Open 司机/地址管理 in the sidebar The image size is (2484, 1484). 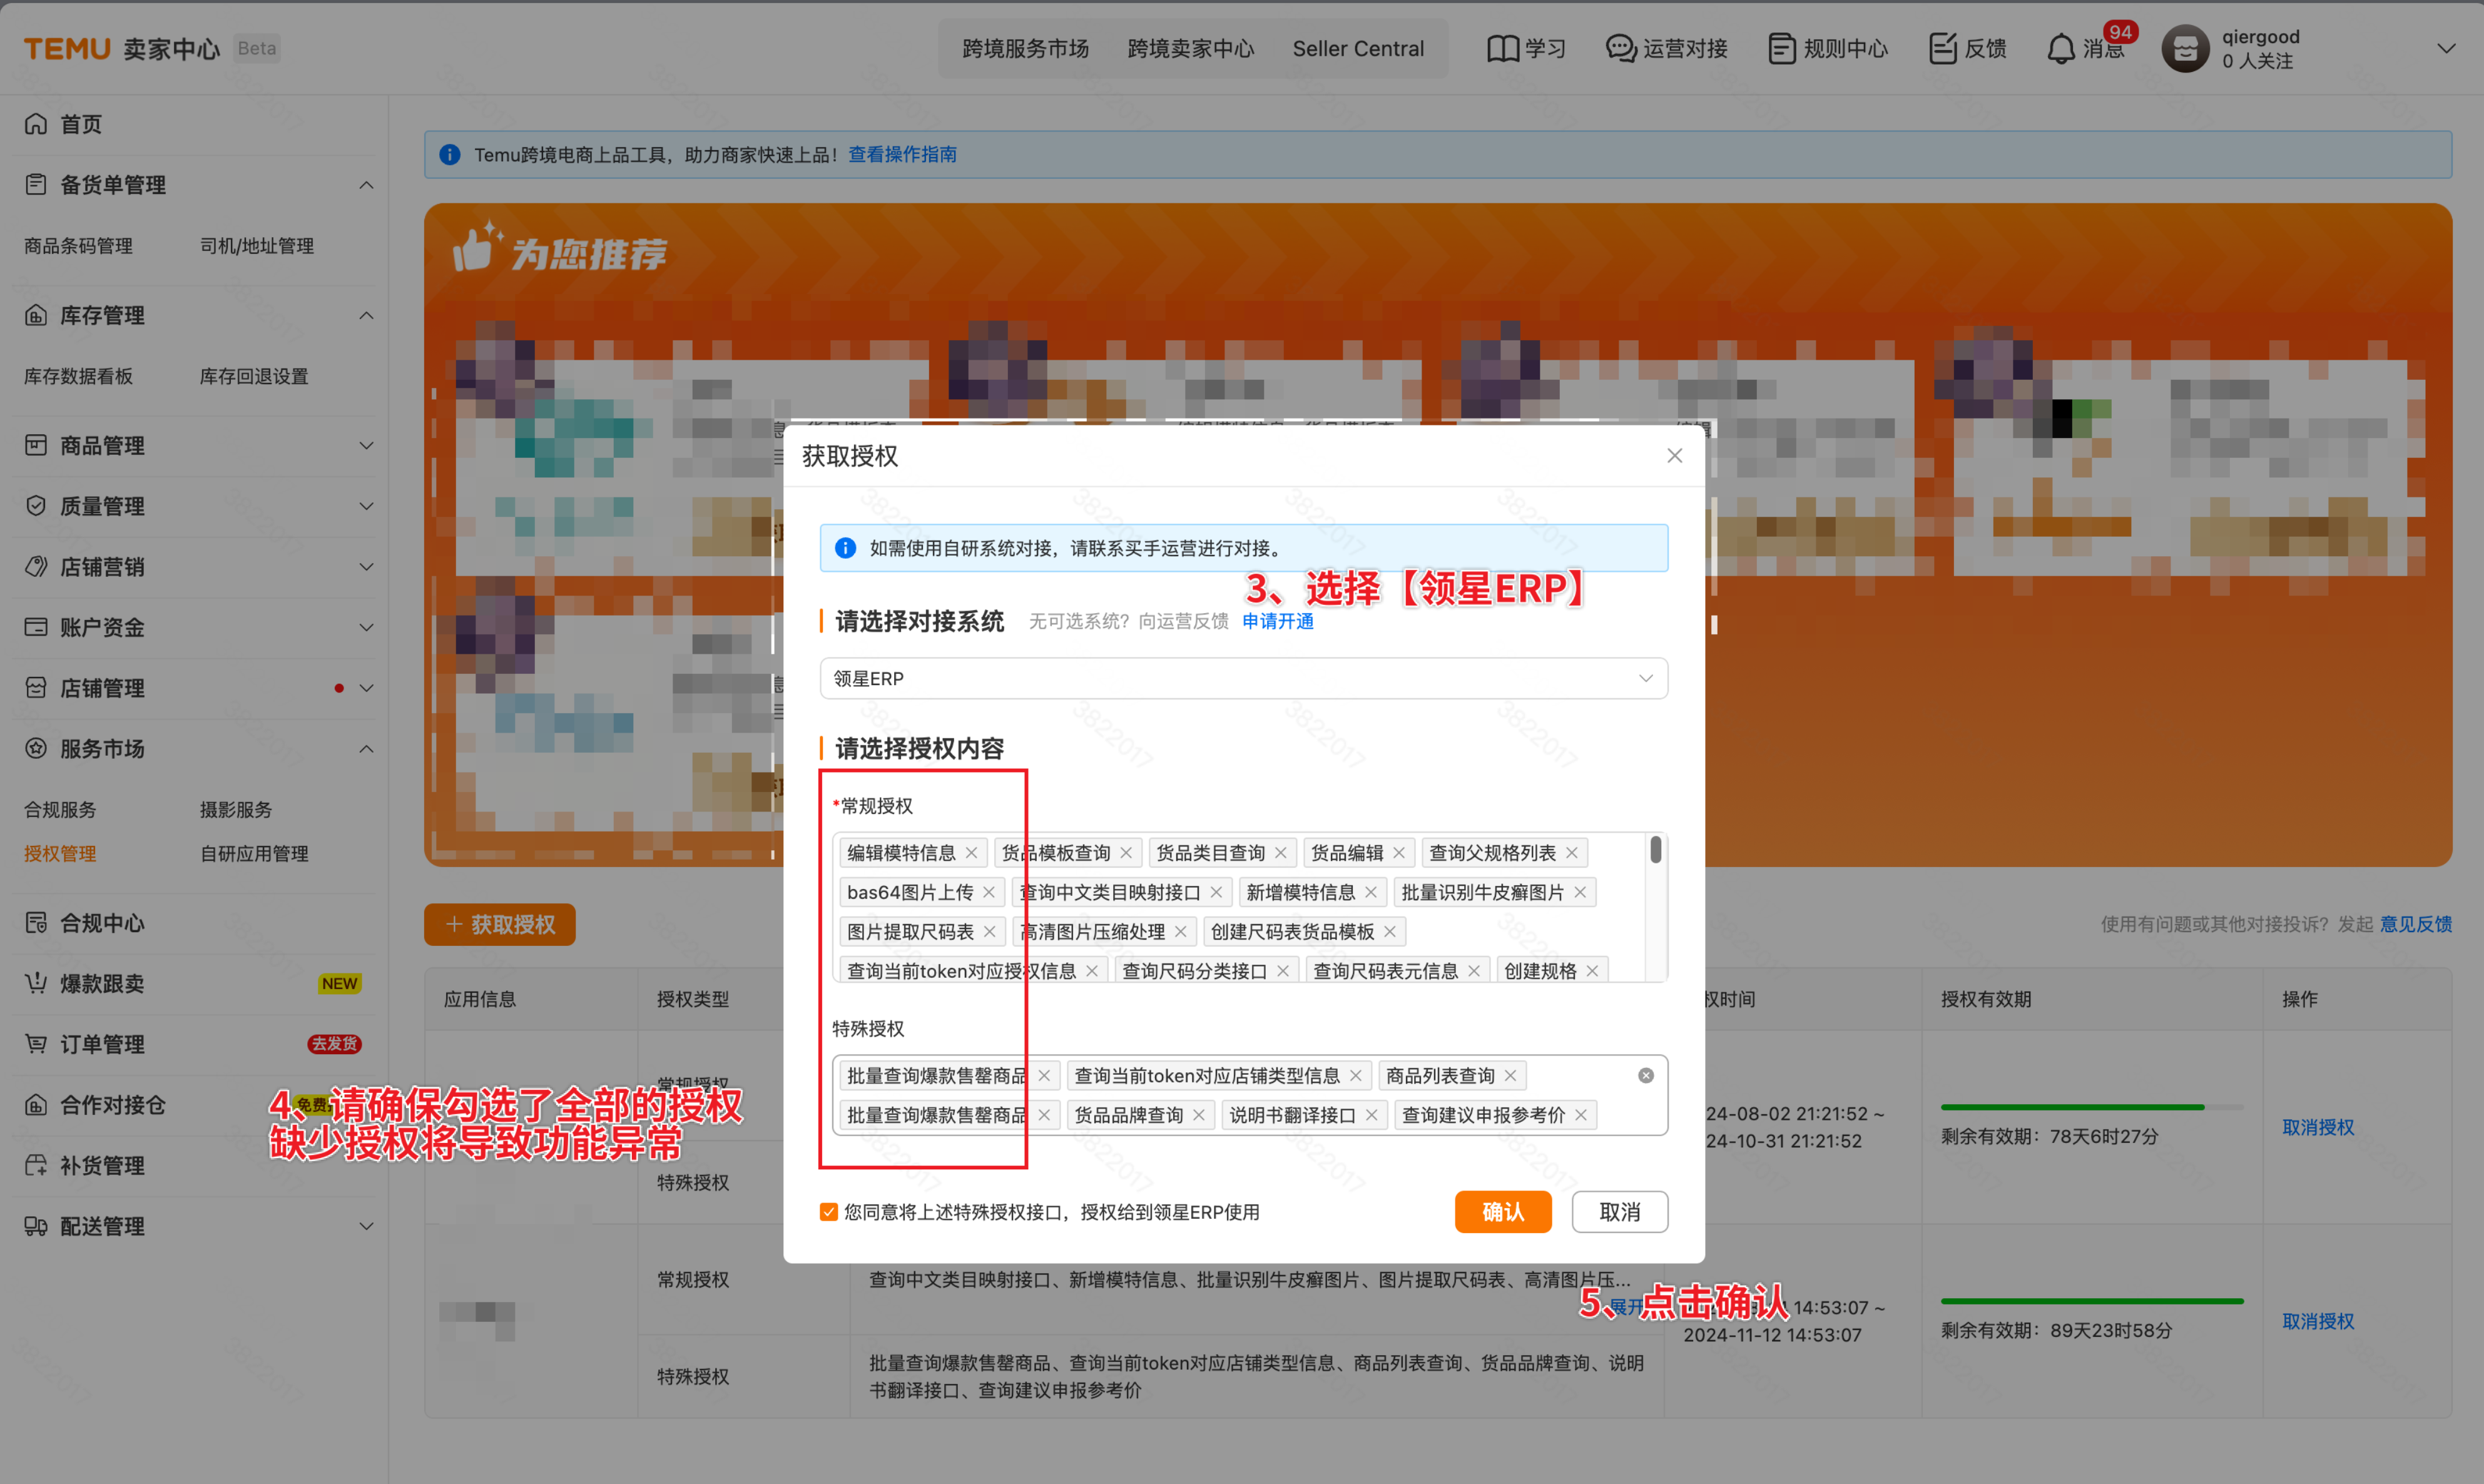pyautogui.click(x=257, y=246)
